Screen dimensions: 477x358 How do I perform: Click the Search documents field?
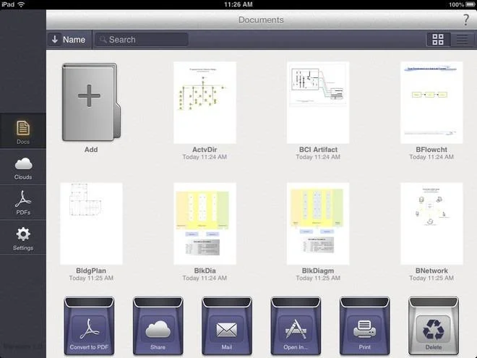point(142,40)
